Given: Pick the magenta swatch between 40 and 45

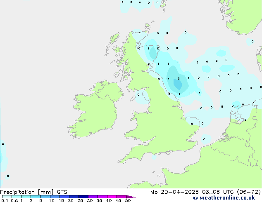Looking at the screenshot, I should pyautogui.click(x=112, y=197).
